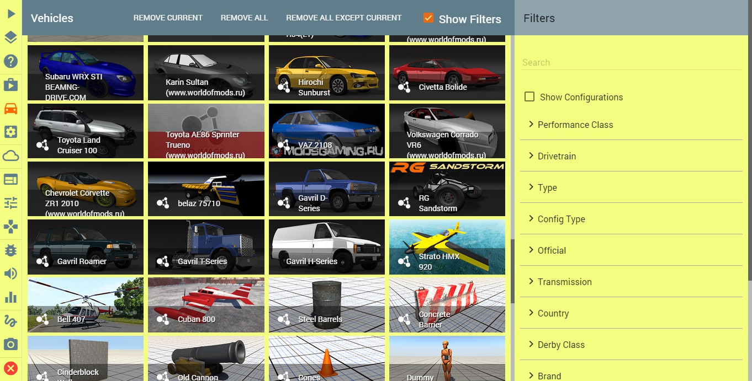This screenshot has height=381, width=752.
Task: Select the RG Sandstorm buggy
Action: pos(447,189)
